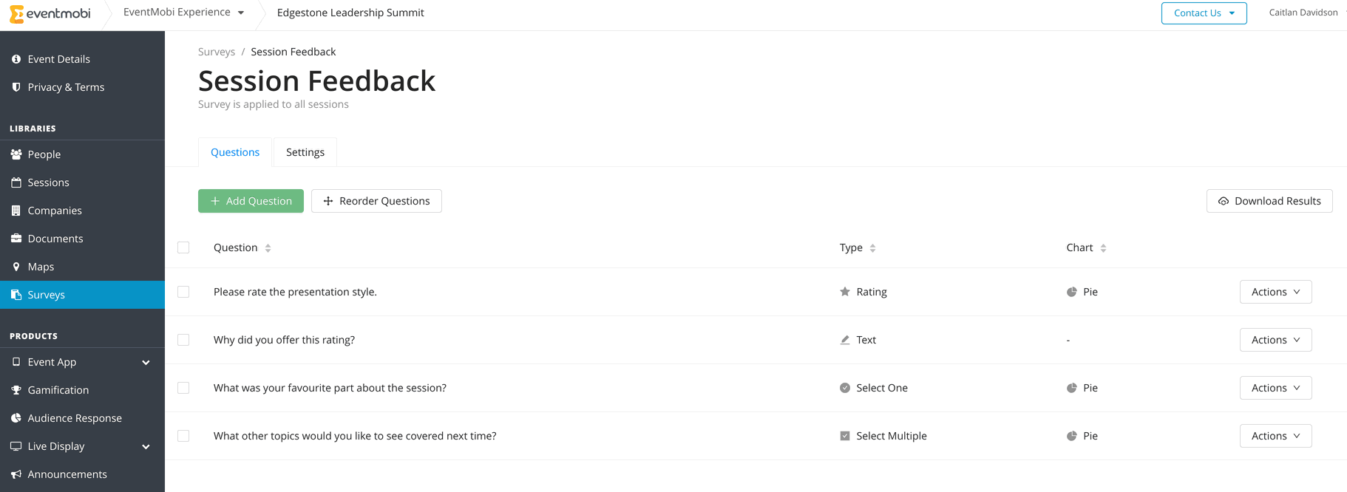The image size is (1347, 492).
Task: Open the EventMobi Experience dropdown
Action: tap(184, 13)
